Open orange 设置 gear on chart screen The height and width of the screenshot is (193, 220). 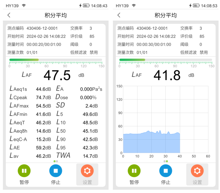click(197, 171)
